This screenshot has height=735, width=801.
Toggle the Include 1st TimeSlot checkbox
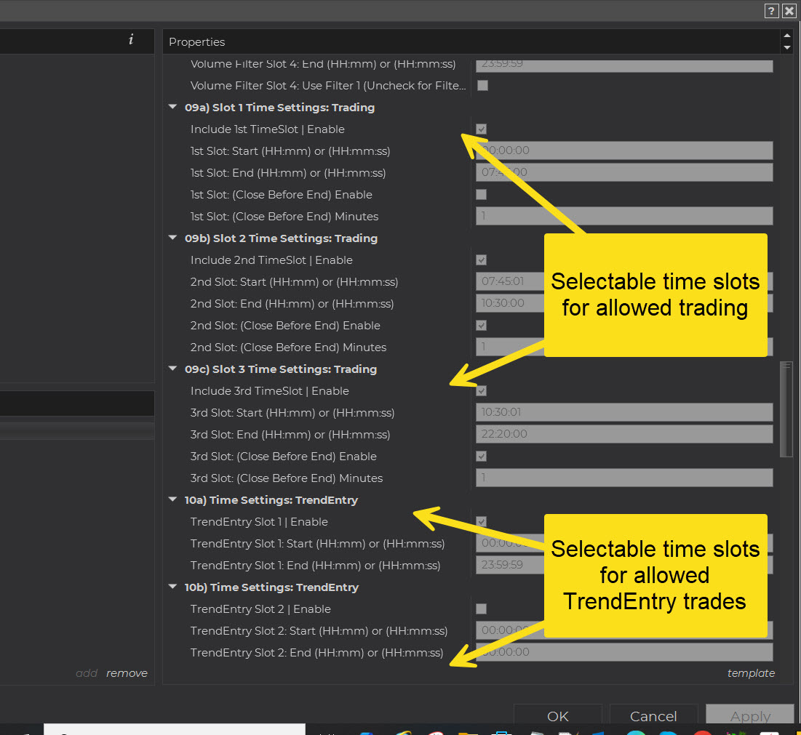coord(481,129)
